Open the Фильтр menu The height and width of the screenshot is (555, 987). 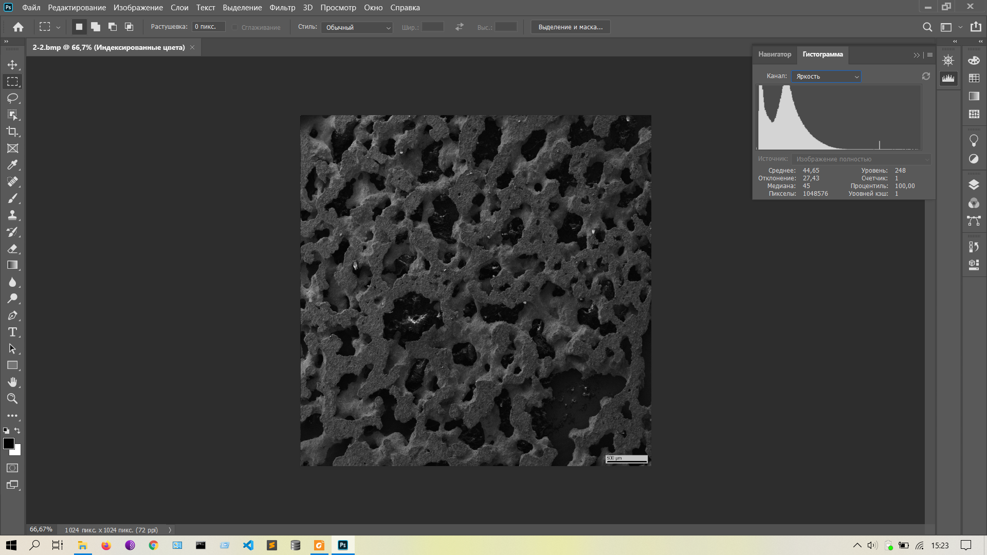pyautogui.click(x=282, y=8)
